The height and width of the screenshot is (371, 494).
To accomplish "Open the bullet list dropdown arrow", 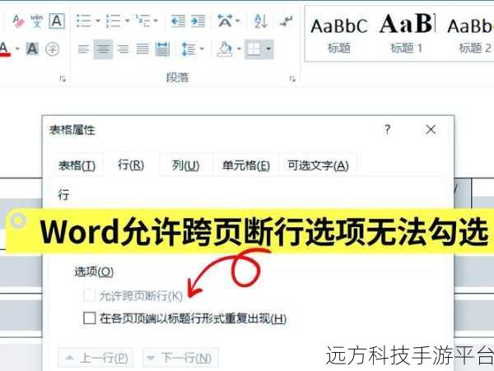I will coord(98,21).
